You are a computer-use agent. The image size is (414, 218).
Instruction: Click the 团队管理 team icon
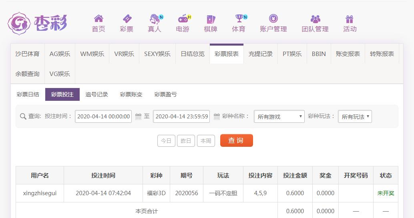[x=315, y=19]
